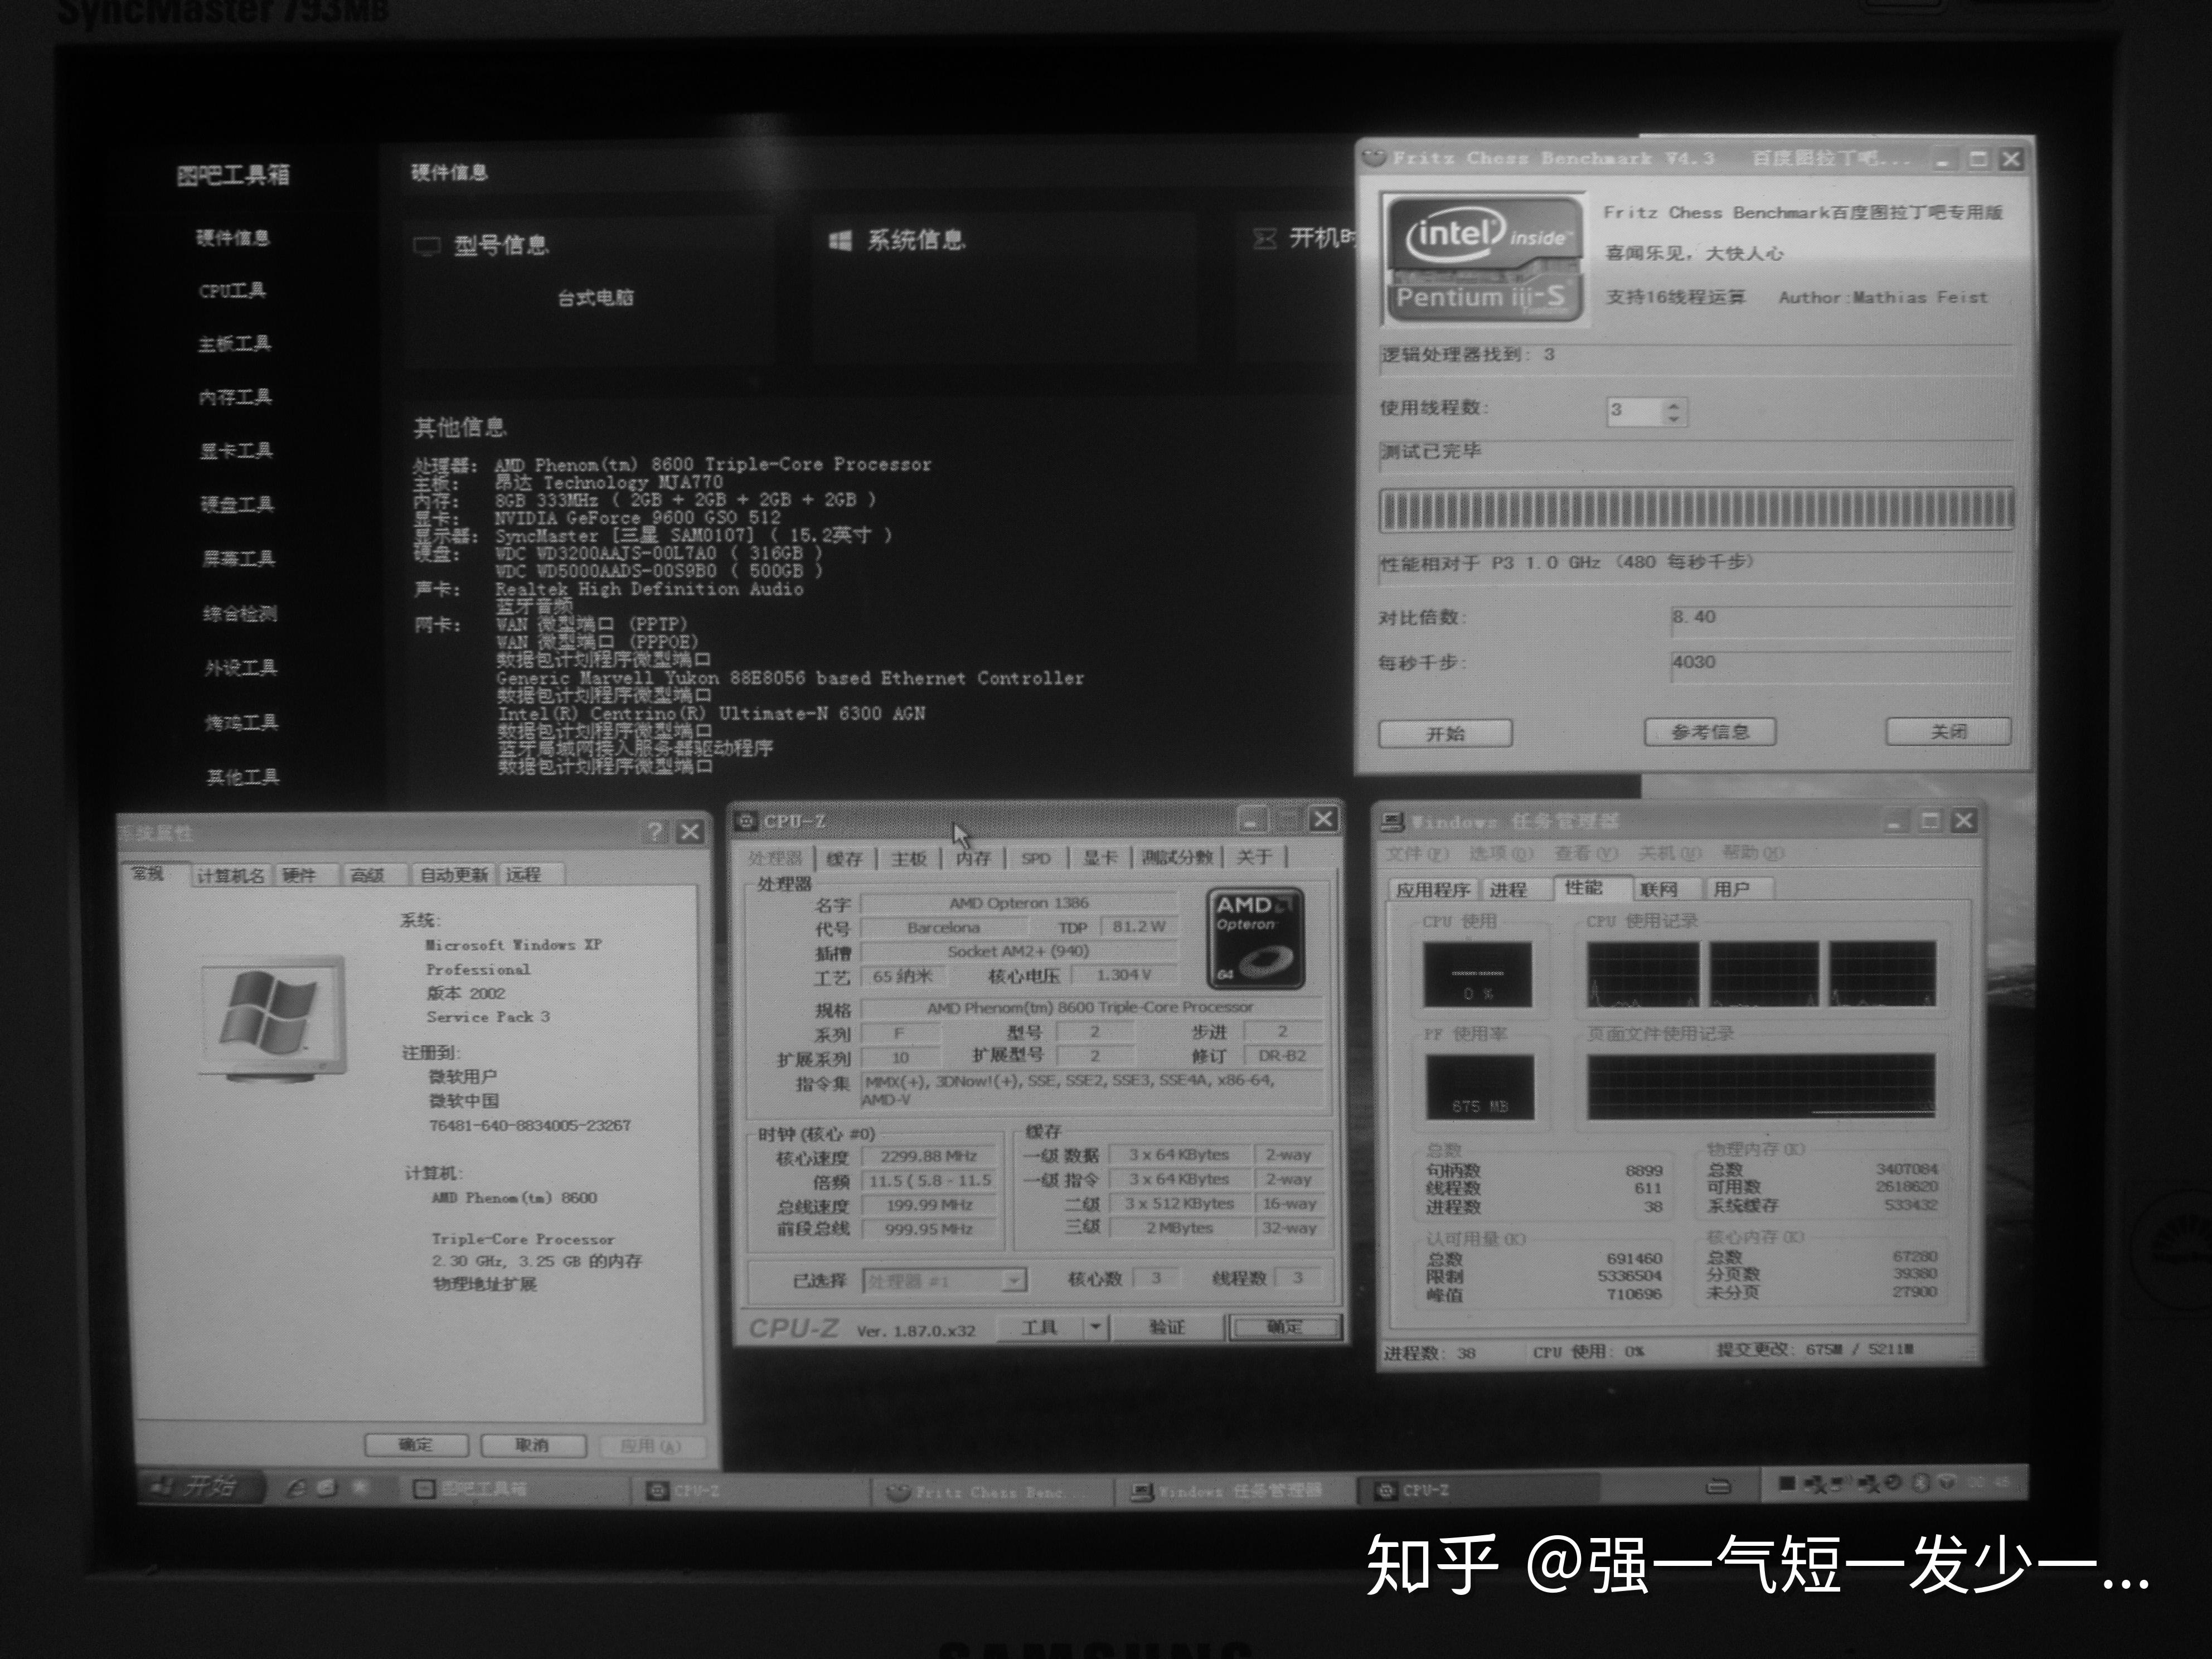
Task: Click the 参考信息 button
Action: coord(1710,732)
